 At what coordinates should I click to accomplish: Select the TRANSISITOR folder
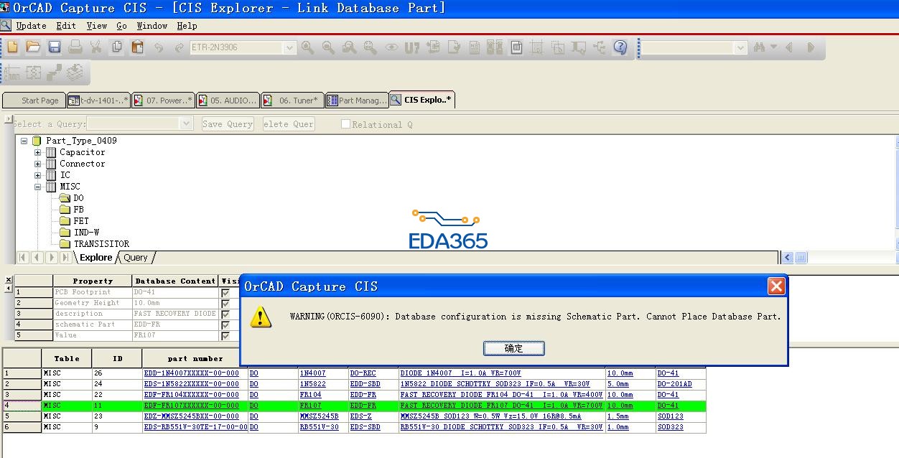coord(94,244)
